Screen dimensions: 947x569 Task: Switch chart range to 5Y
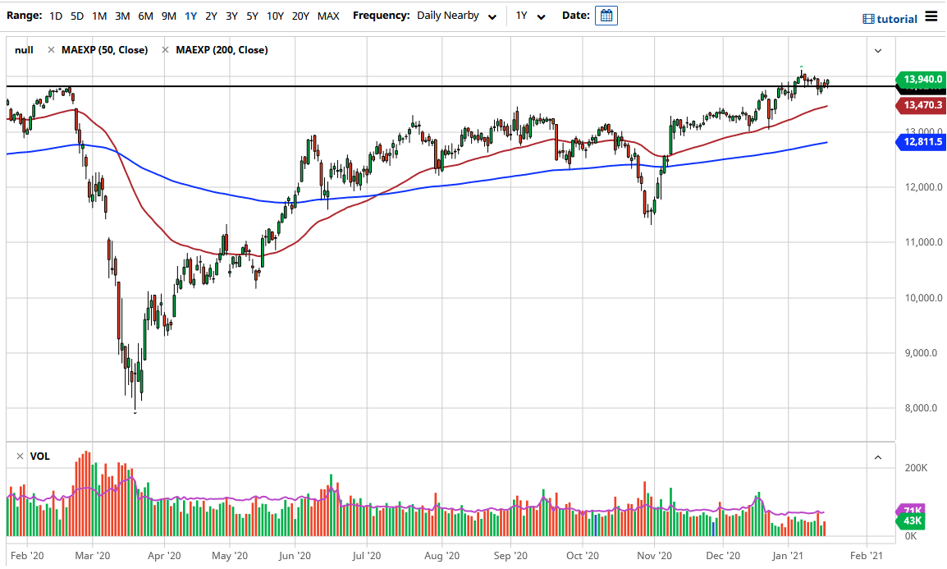(x=252, y=15)
